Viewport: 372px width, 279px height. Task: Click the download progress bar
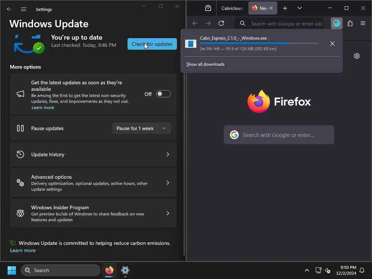tap(259, 44)
